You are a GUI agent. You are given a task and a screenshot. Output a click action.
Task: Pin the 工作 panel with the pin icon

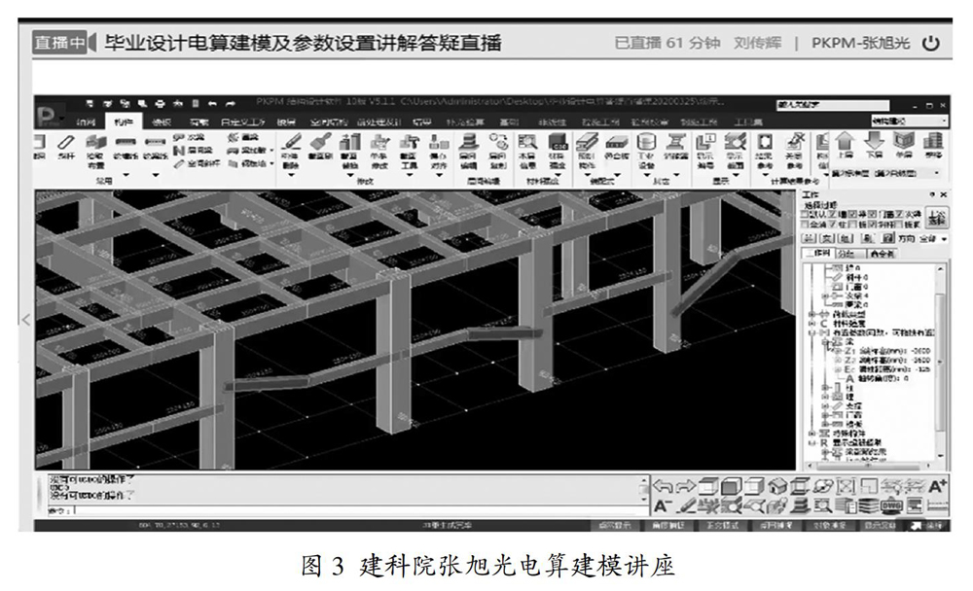click(932, 194)
